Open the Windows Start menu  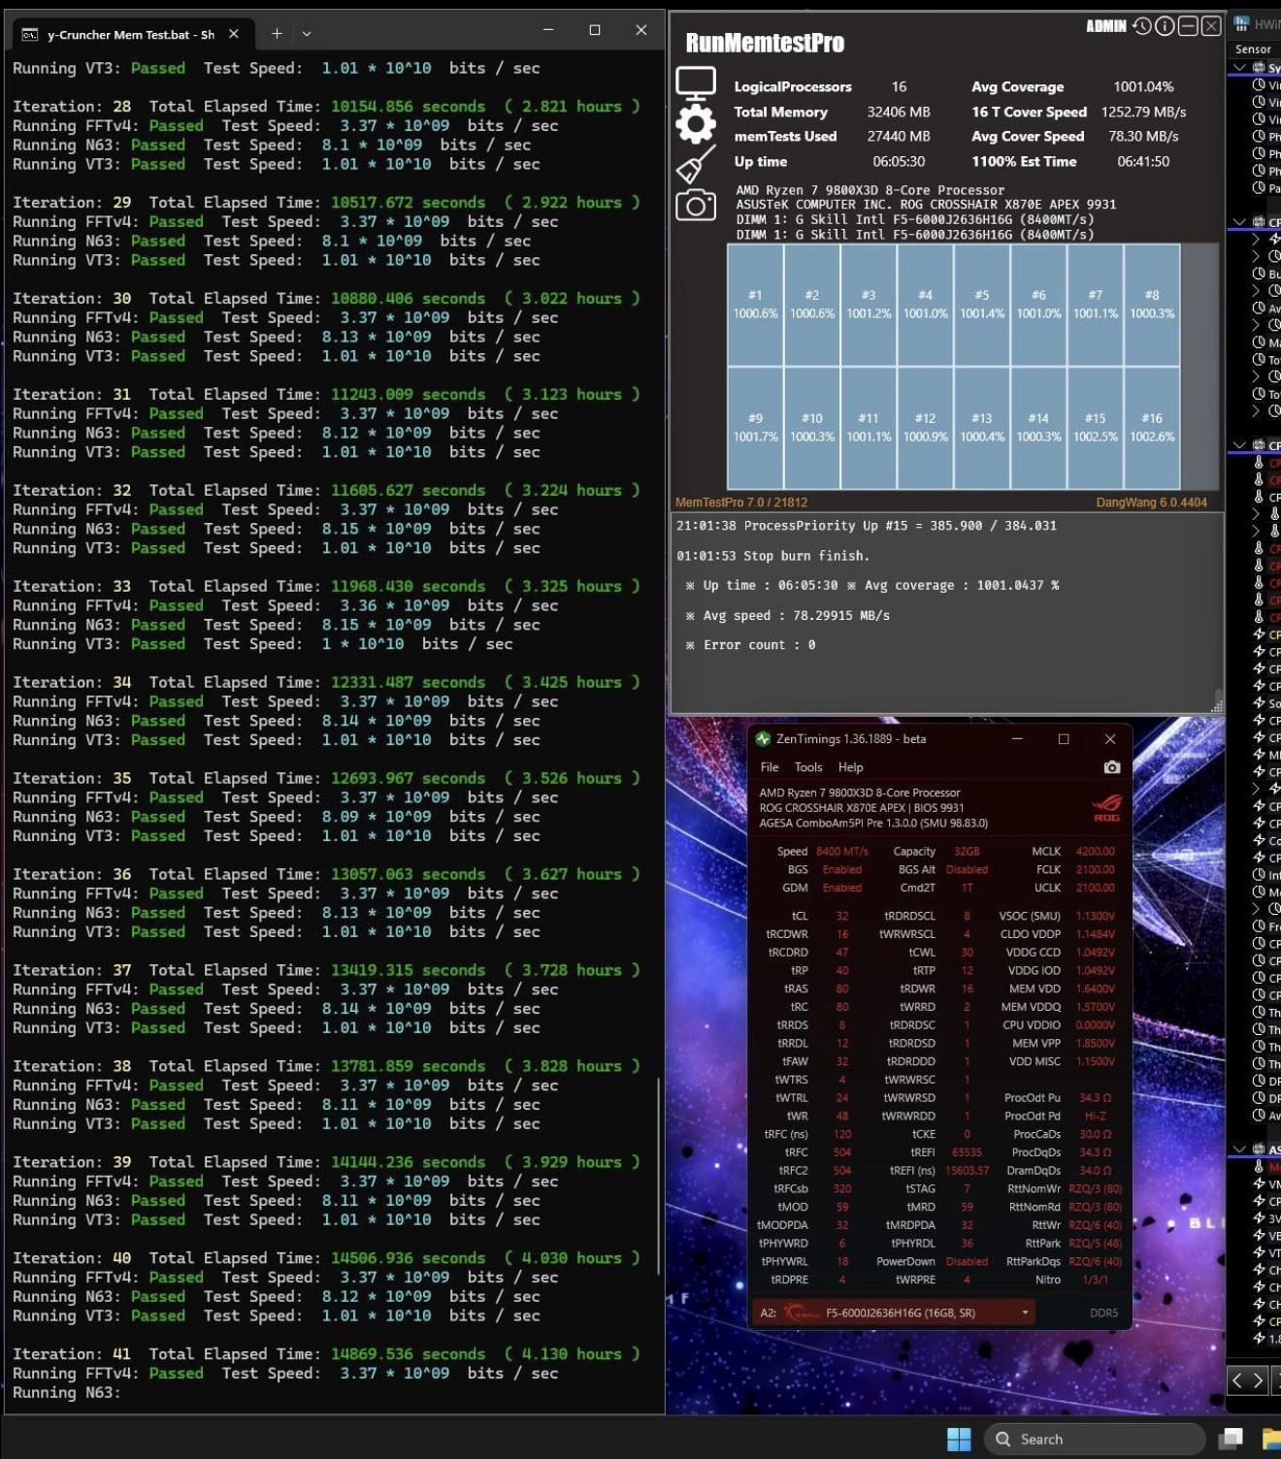coord(959,1439)
